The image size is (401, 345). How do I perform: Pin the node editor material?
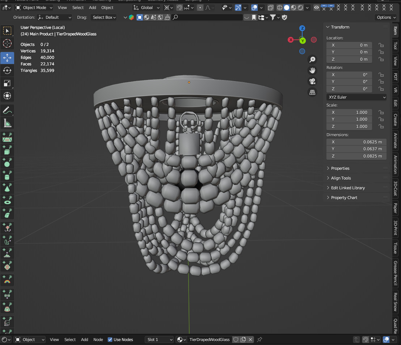point(259,339)
